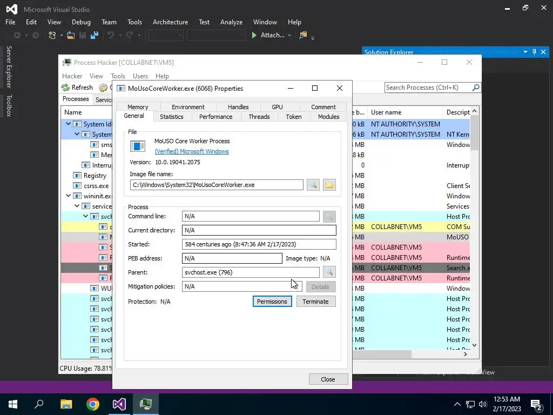Open the Windows Start menu
The height and width of the screenshot is (415, 553).
click(13, 404)
